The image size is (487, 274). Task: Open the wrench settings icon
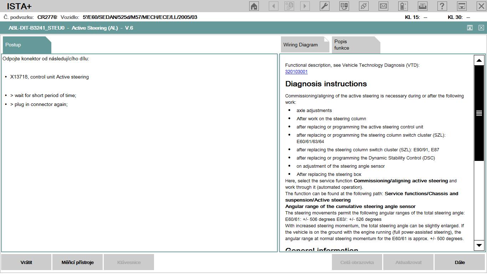tap(324, 6)
